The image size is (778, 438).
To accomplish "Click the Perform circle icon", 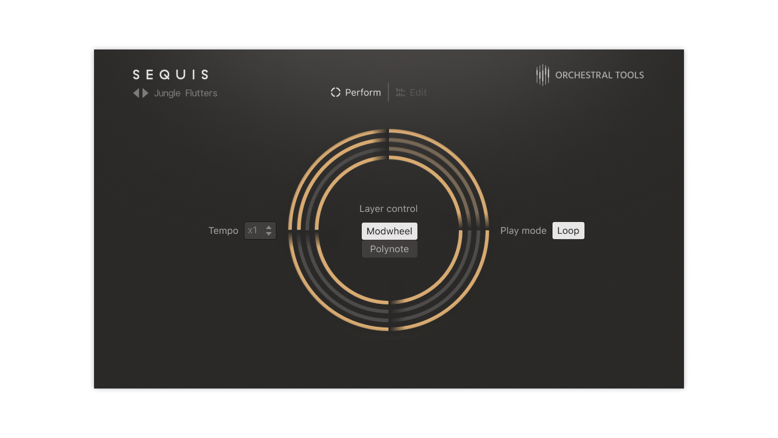I will point(336,92).
